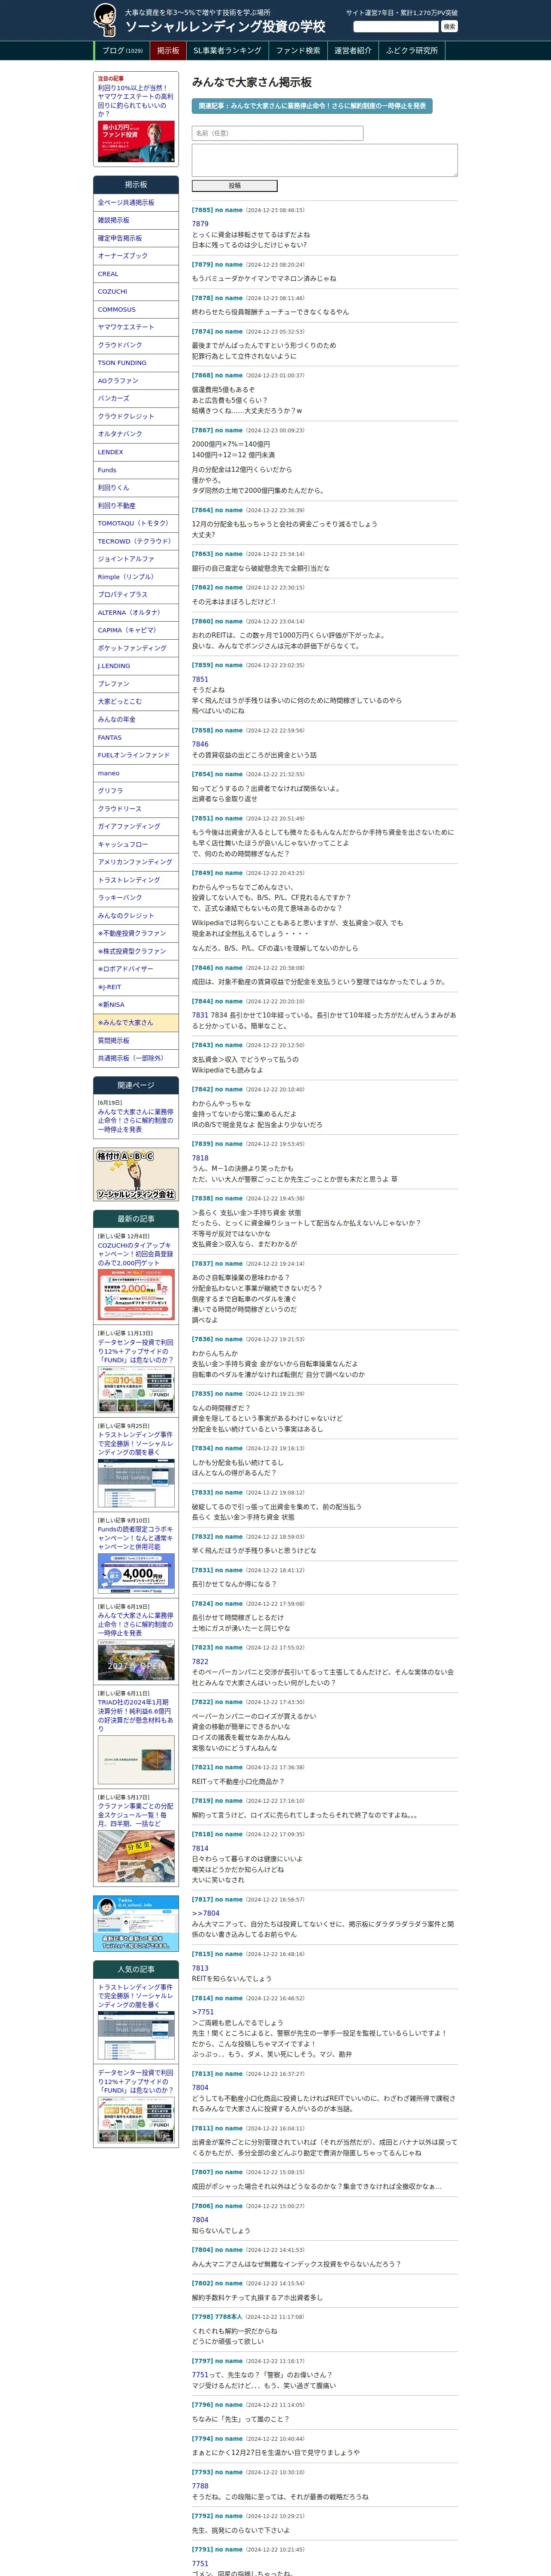Click reply reference 7851 in post 7859
The height and width of the screenshot is (2576, 551).
coord(200,679)
